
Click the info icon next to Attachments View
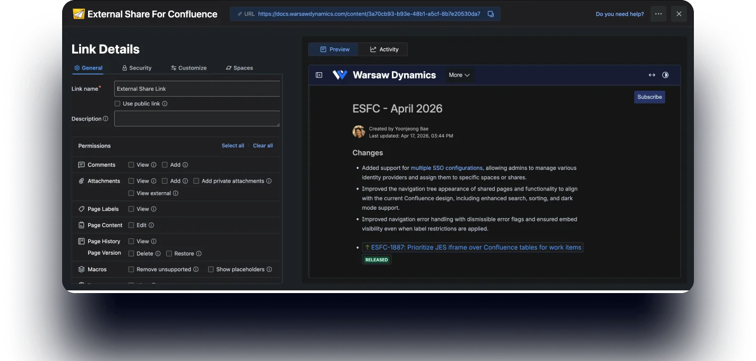point(154,181)
